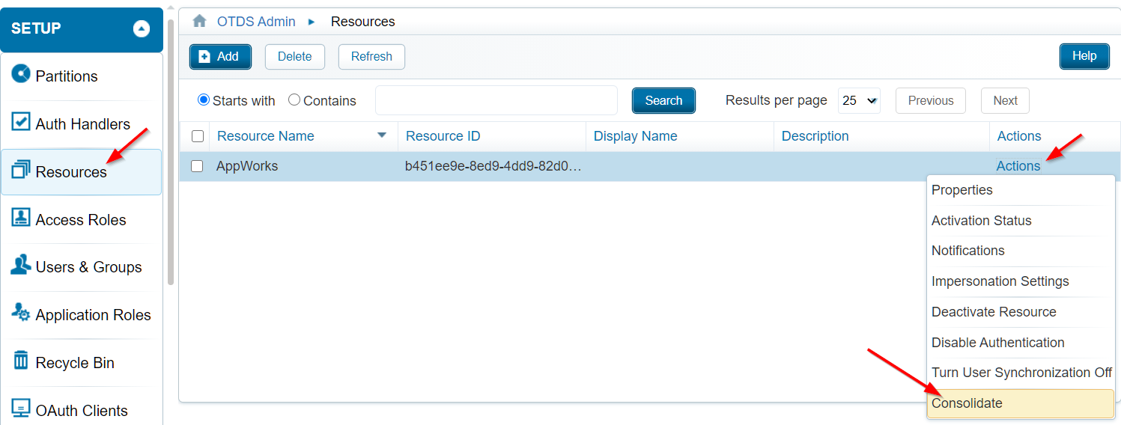1121x425 pixels.
Task: Click the Access Roles icon
Action: point(21,218)
